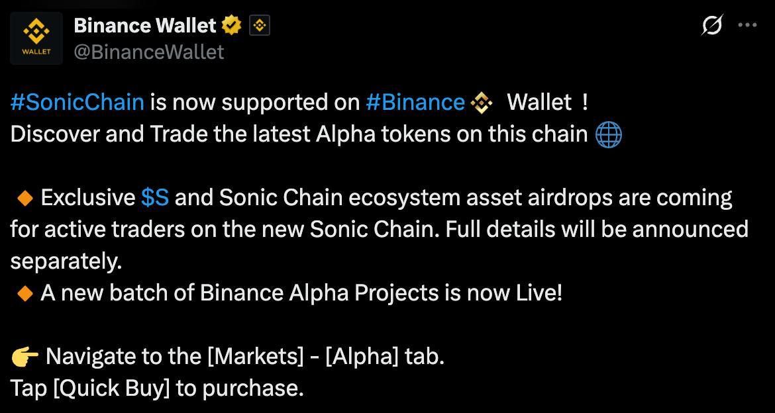Click the blue globe emoji
This screenshot has height=413, width=775.
[608, 135]
